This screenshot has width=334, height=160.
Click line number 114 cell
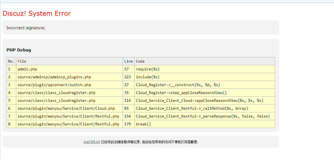(x=129, y=100)
